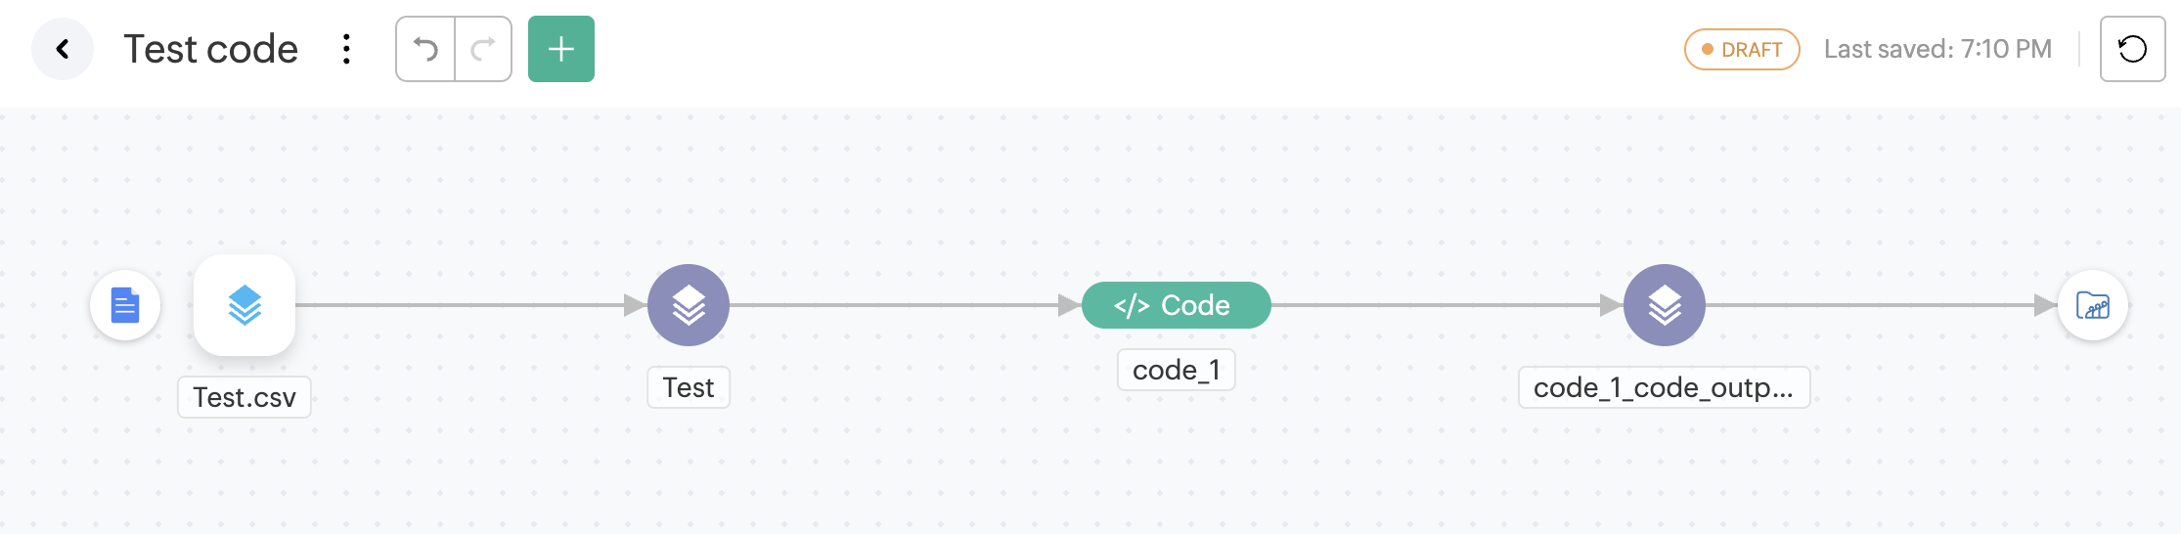
Task: Click the output folder chart icon
Action: point(2093,305)
